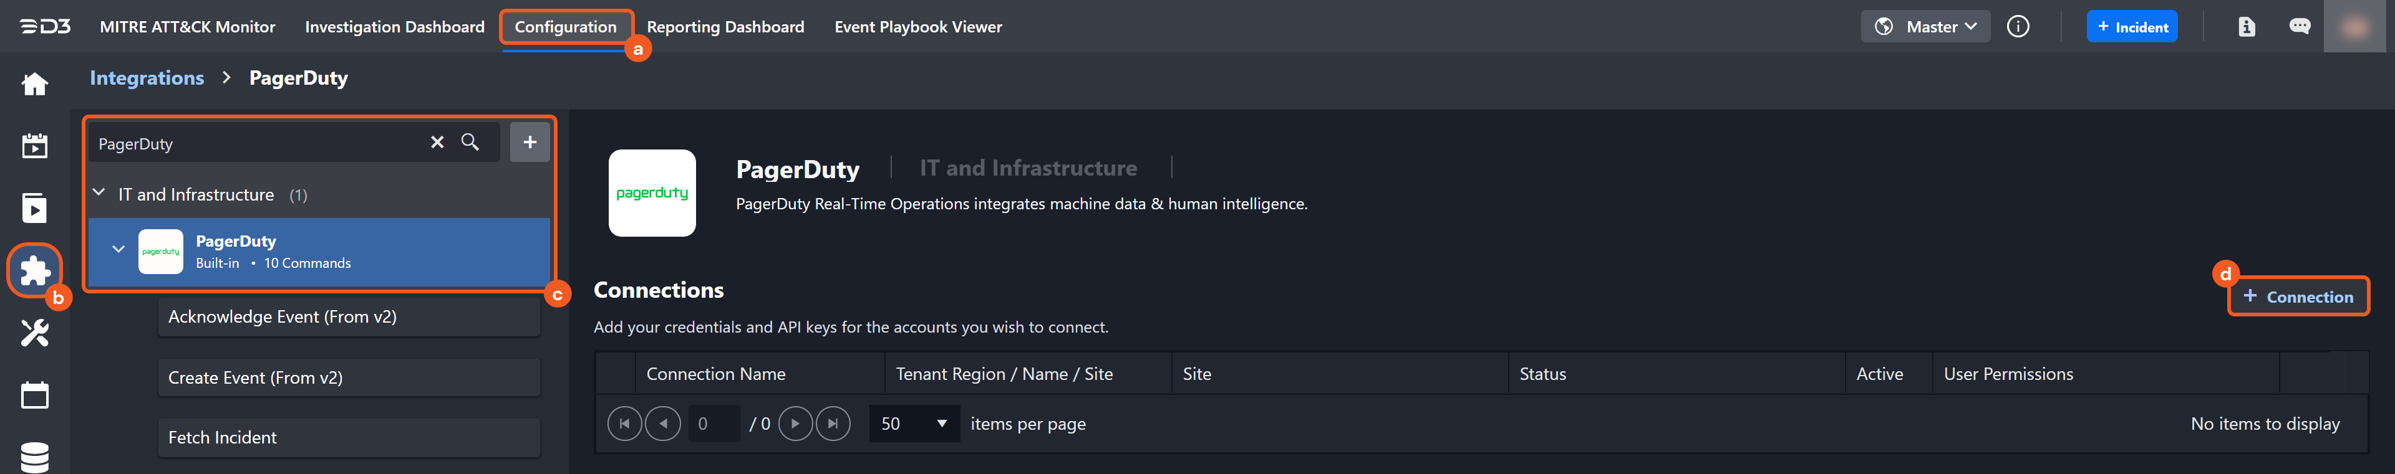Viewport: 2395px width, 474px height.
Task: Open the Integrations puzzle-piece icon
Action: (x=34, y=270)
